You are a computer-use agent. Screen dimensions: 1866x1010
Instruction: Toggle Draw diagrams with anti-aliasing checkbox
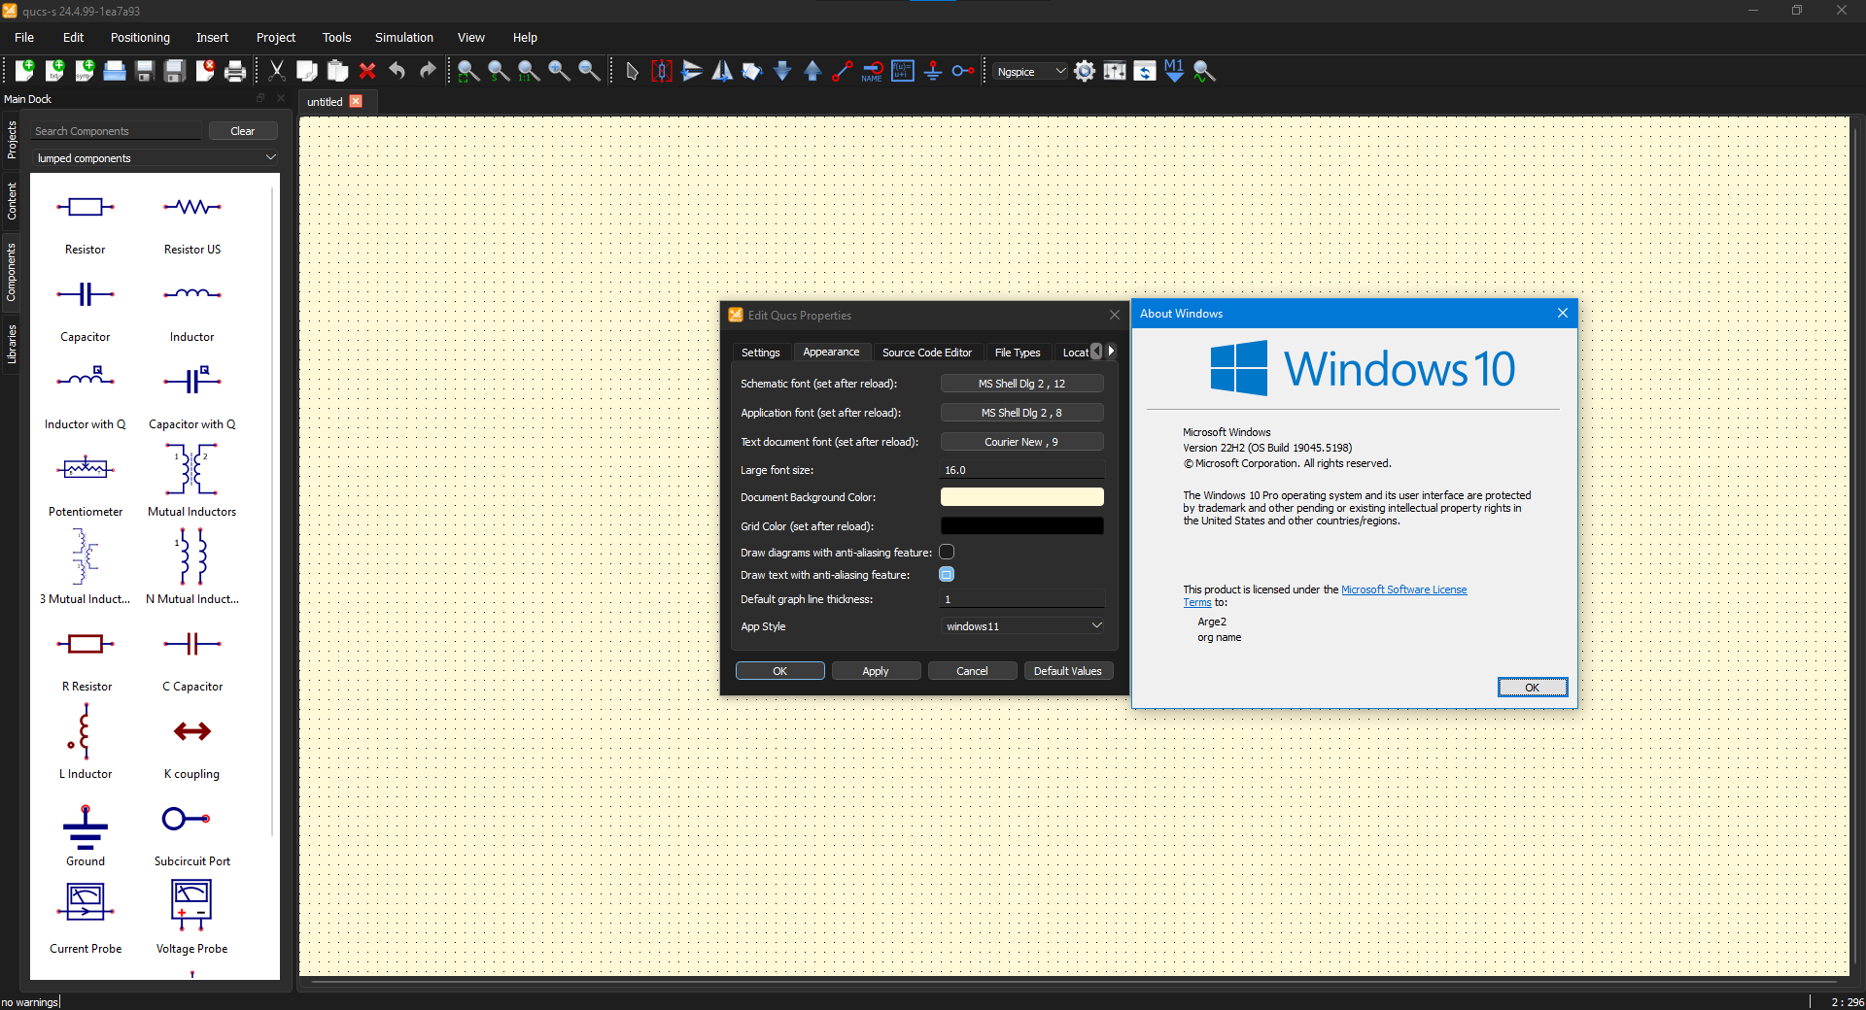(947, 552)
